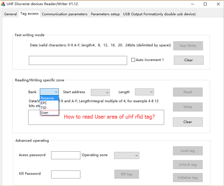Switch to the General tab
This screenshot has height=186, width=224.
click(10, 14)
